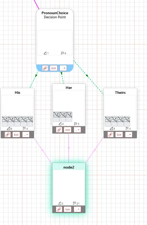Click the link icon on node2
The image size is (147, 225).
[x=59, y=209]
